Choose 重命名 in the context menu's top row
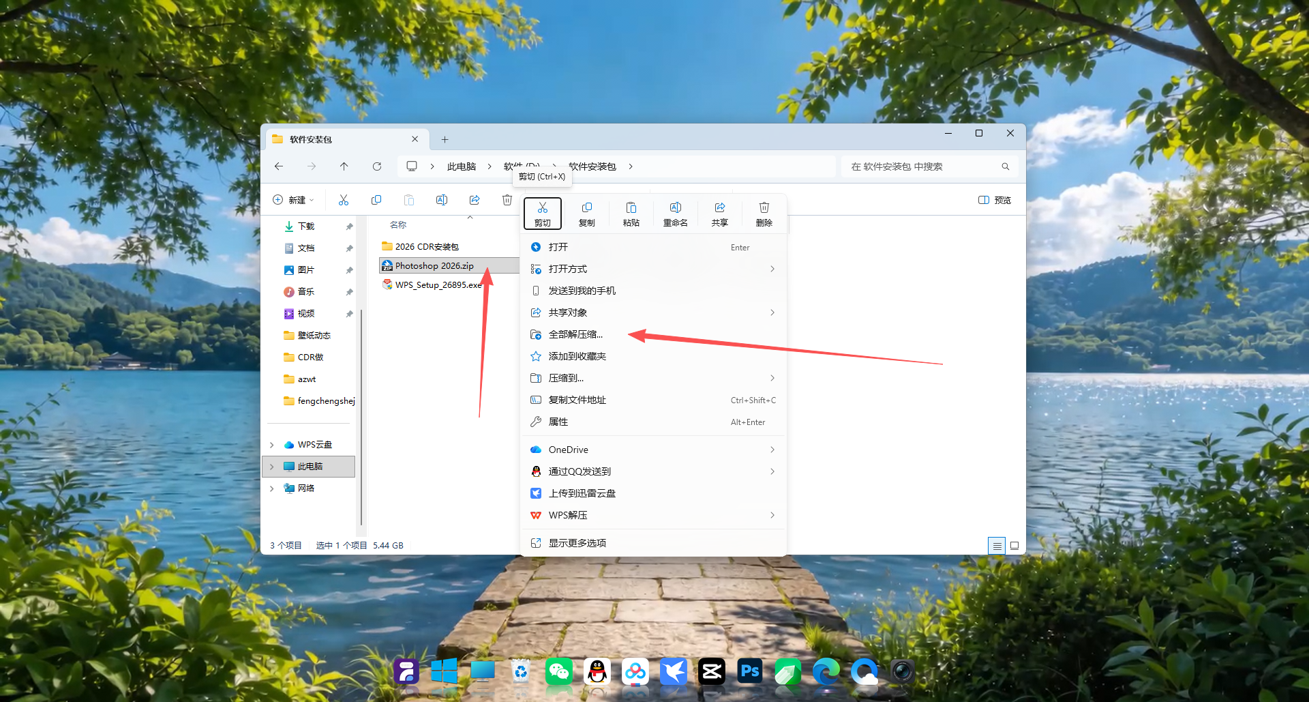 point(676,214)
